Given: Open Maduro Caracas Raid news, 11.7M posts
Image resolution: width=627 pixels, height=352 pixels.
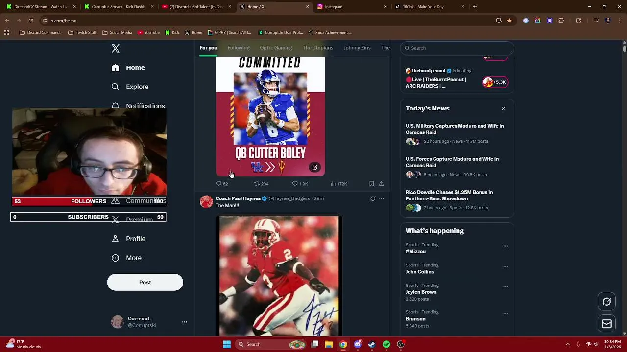Looking at the screenshot, I should pos(457,133).
